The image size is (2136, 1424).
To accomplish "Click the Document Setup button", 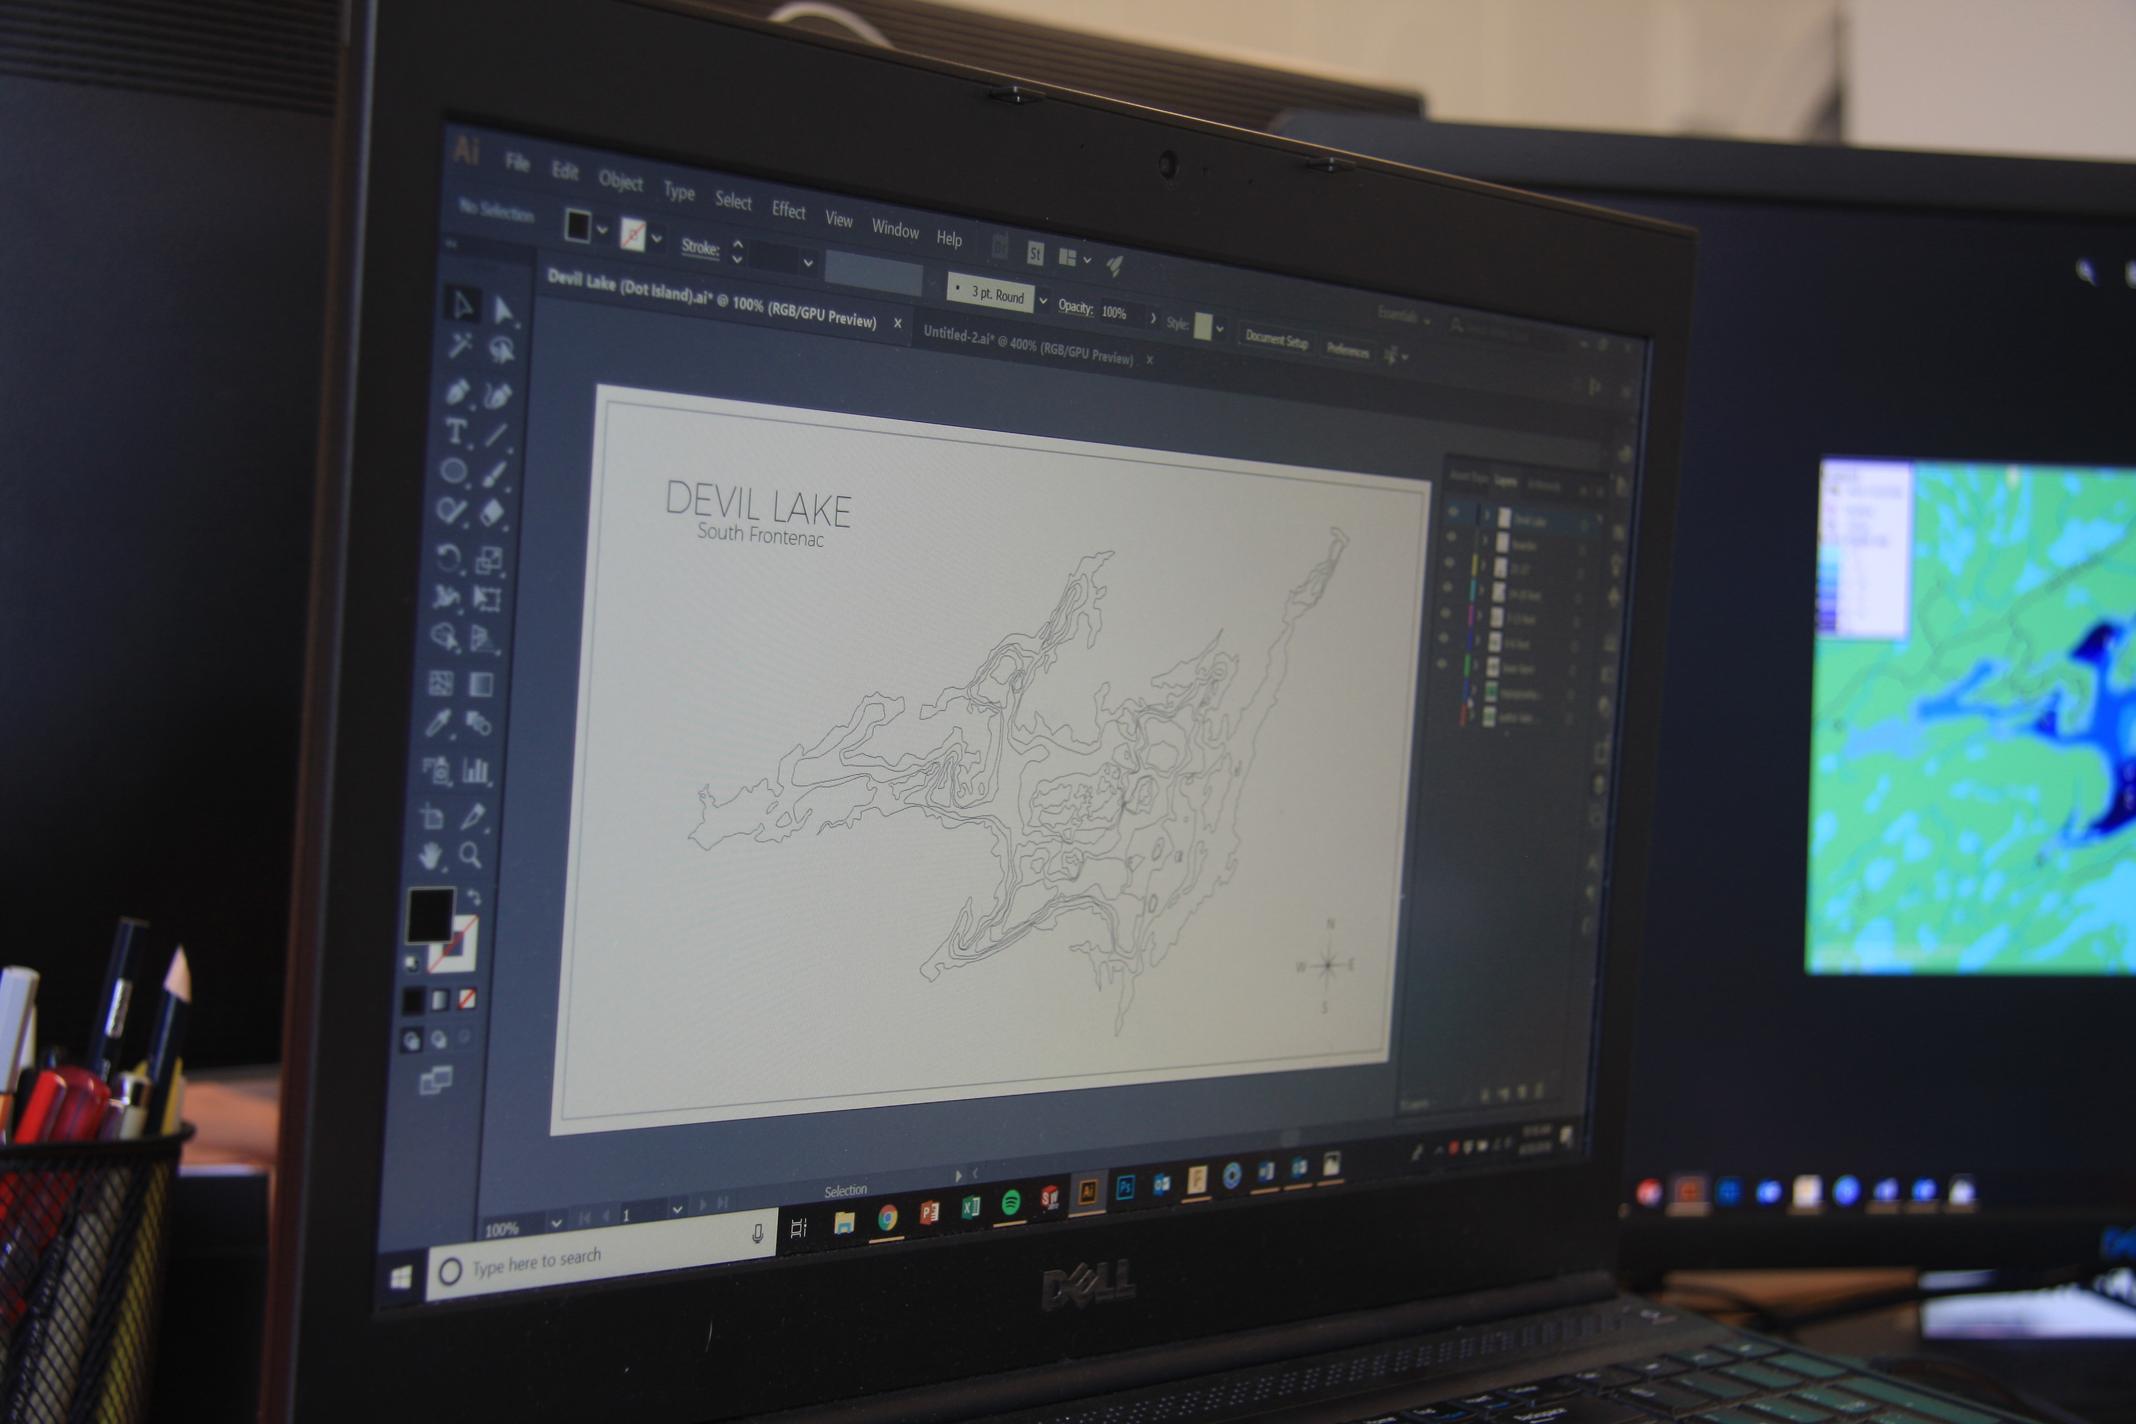I will pos(1276,340).
